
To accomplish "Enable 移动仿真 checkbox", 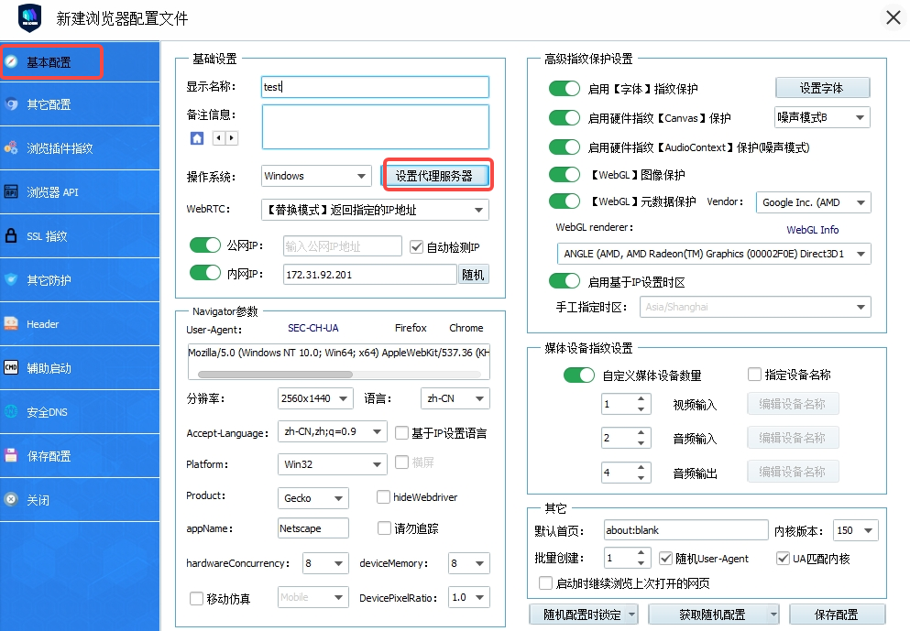I will click(x=196, y=599).
